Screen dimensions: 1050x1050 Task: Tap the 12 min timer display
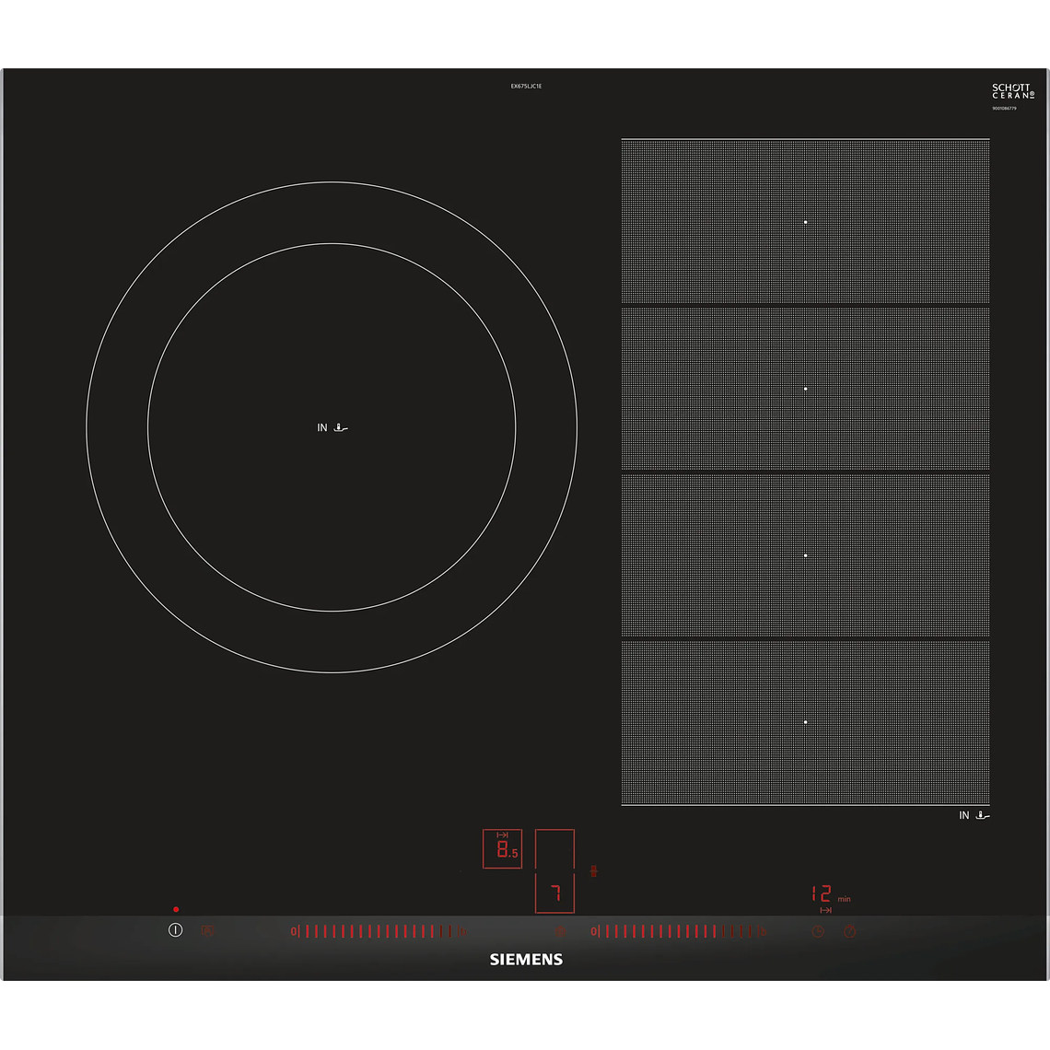point(822,894)
